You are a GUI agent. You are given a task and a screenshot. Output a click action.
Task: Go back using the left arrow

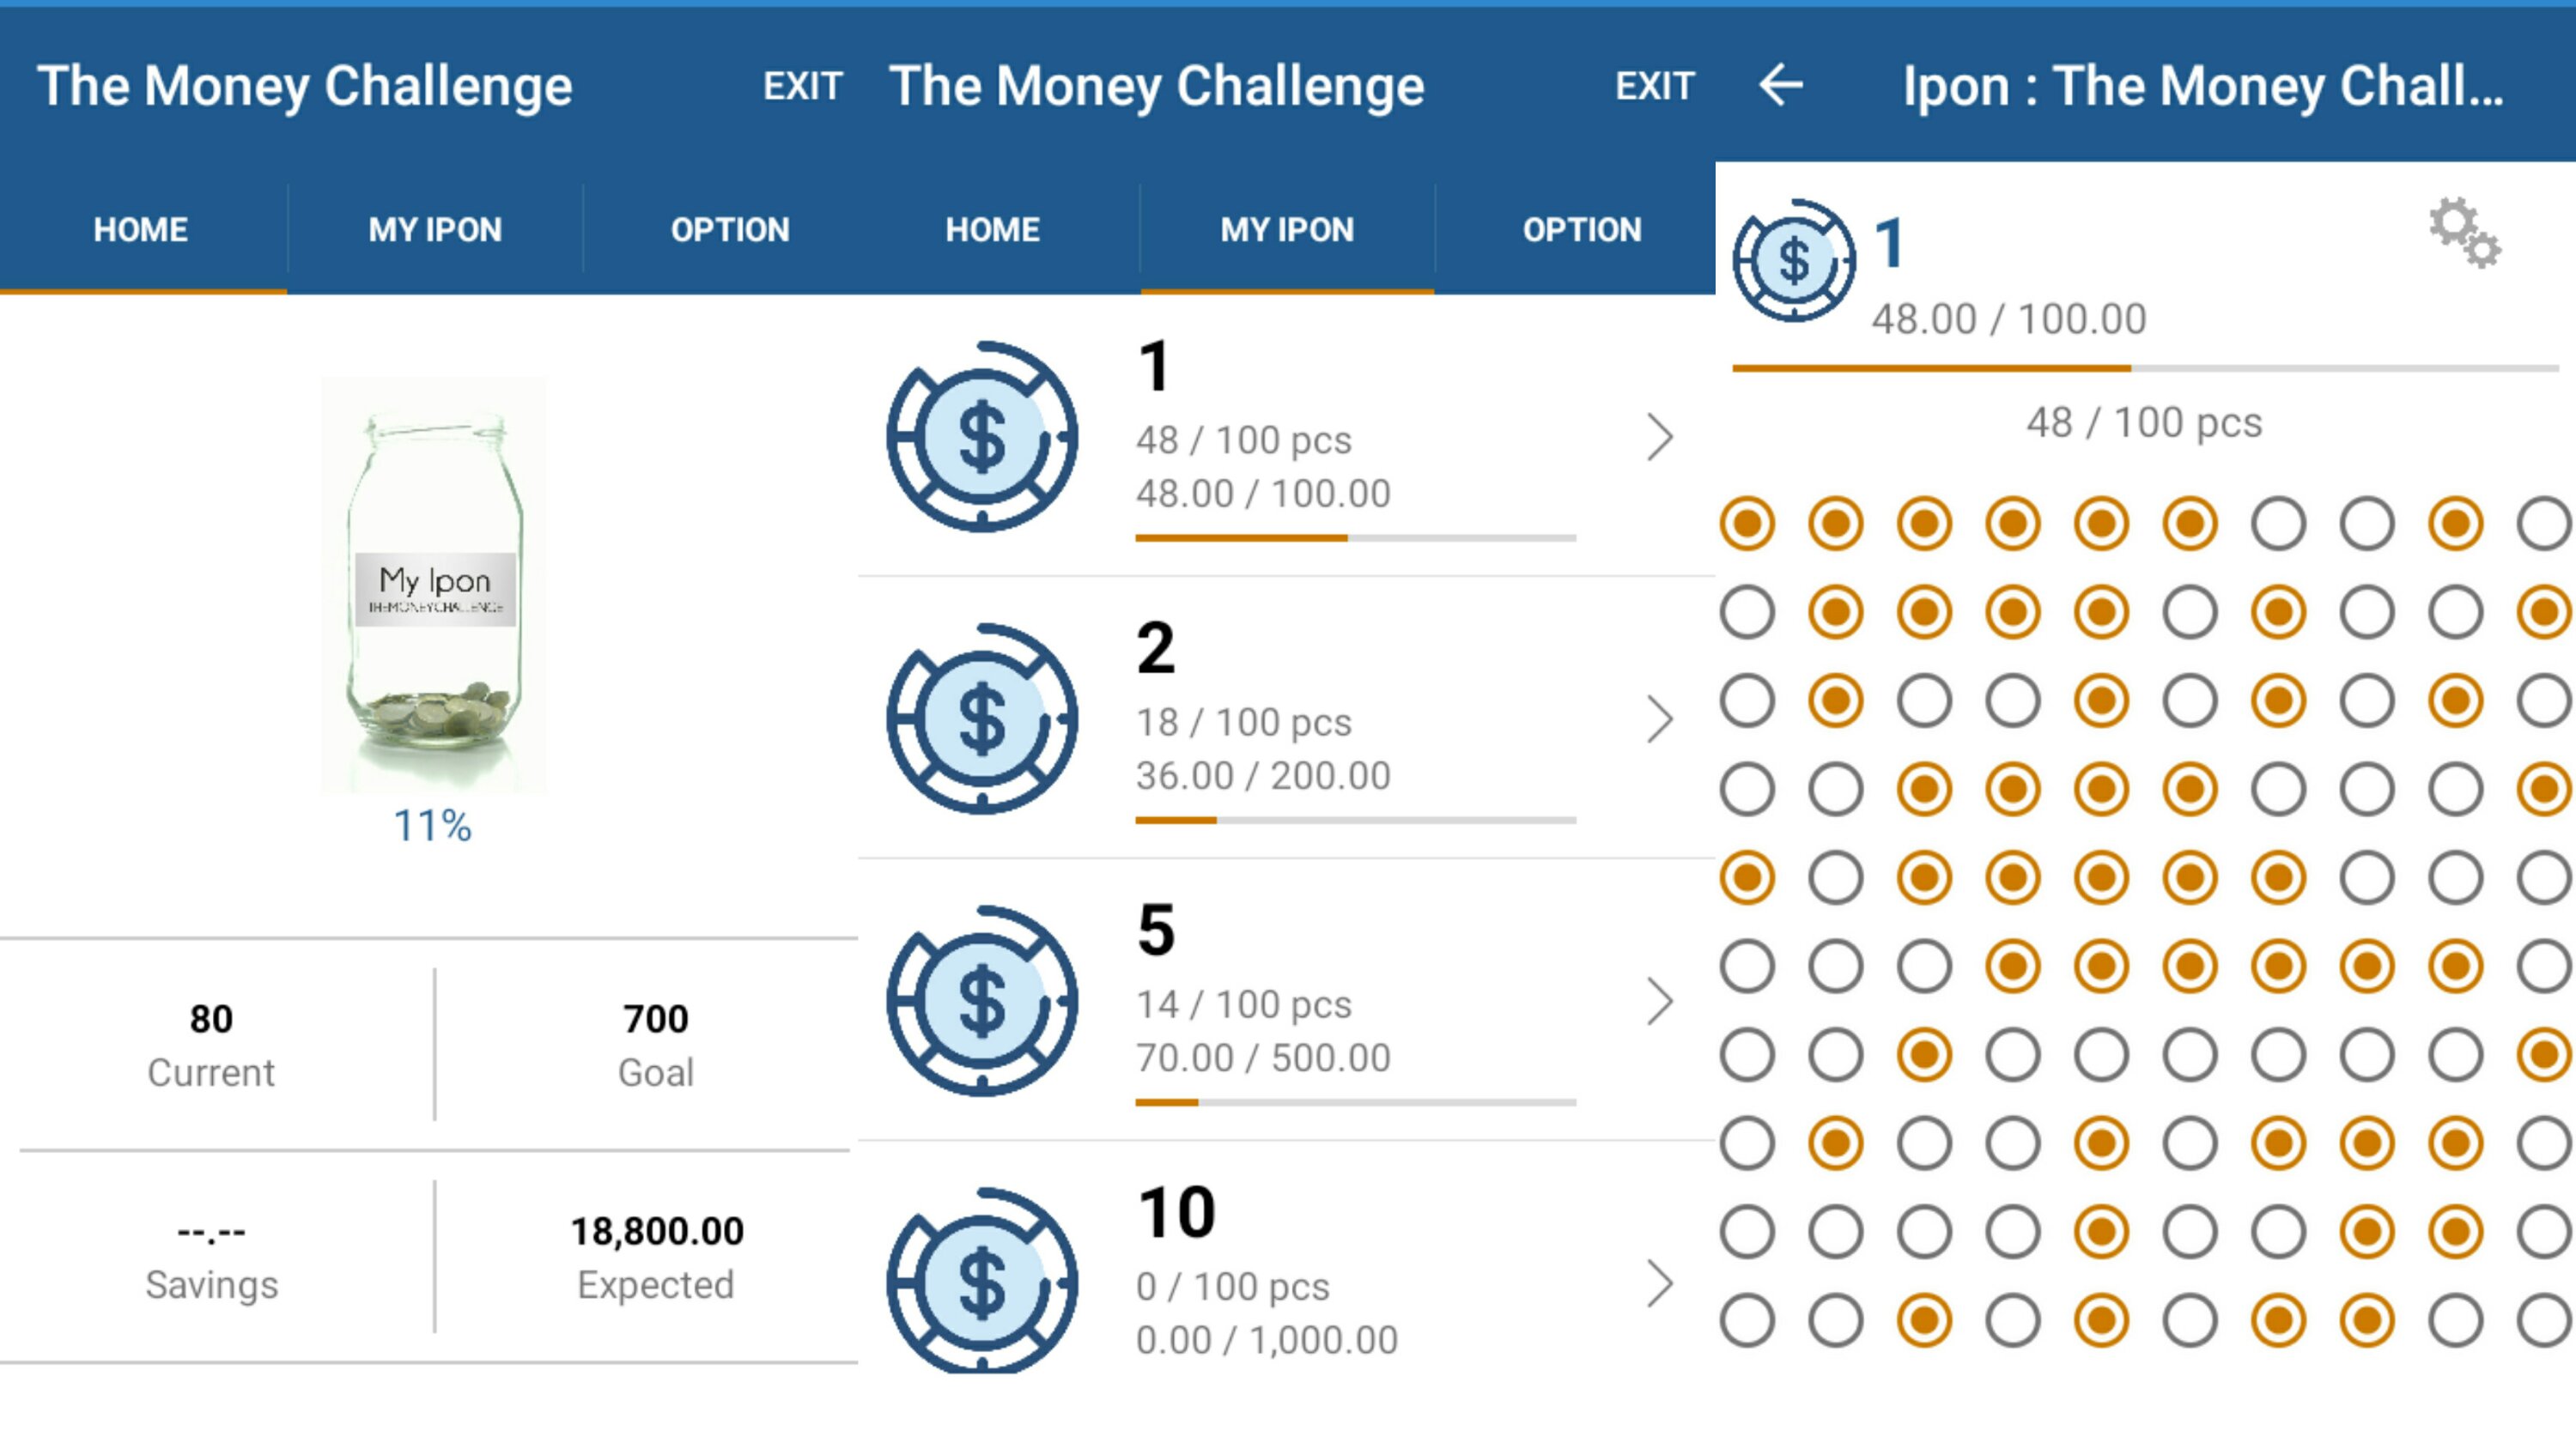[x=1781, y=85]
